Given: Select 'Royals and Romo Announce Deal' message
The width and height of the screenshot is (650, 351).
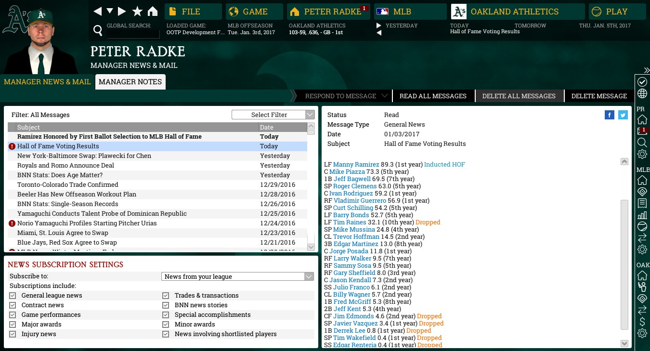Looking at the screenshot, I should 157,166.
